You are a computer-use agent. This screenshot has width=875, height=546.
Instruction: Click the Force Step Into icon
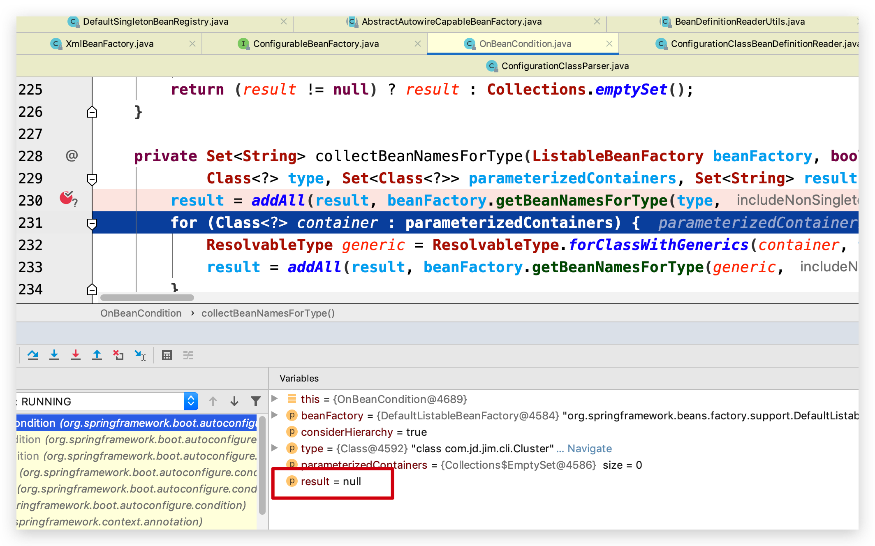(x=76, y=355)
